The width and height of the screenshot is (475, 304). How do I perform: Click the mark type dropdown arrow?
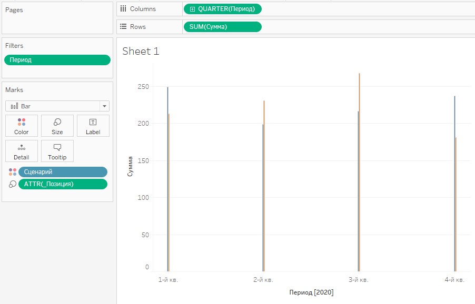[104, 106]
